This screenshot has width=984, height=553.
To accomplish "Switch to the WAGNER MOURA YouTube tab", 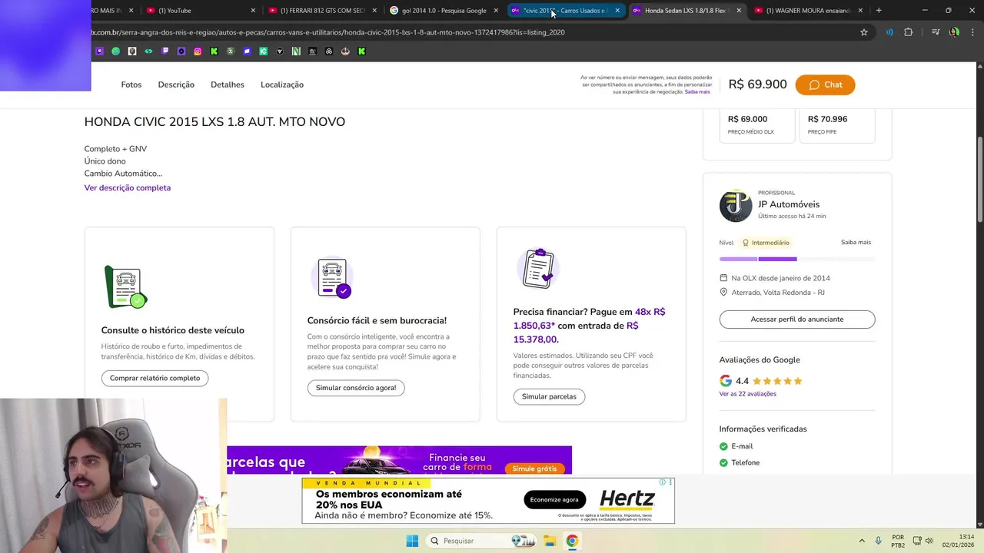I will [809, 10].
